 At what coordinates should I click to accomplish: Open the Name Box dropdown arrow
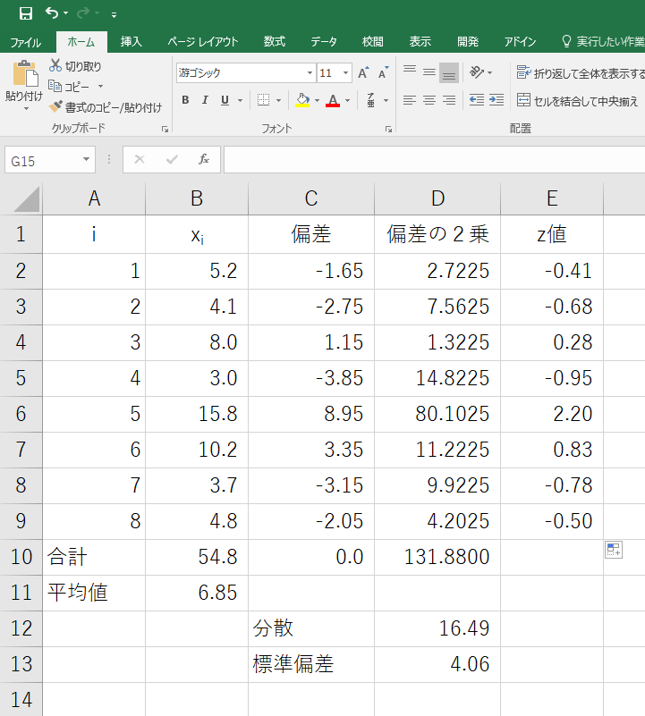click(86, 159)
